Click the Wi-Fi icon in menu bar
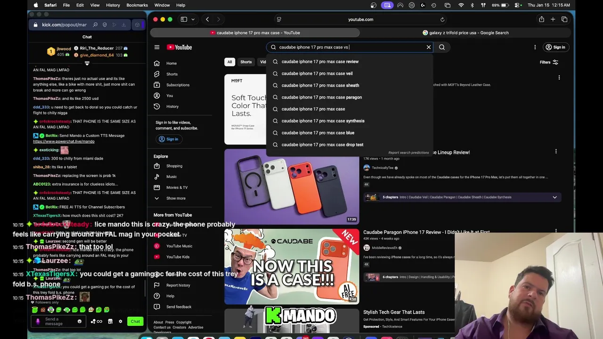The image size is (603, 339). [461, 5]
